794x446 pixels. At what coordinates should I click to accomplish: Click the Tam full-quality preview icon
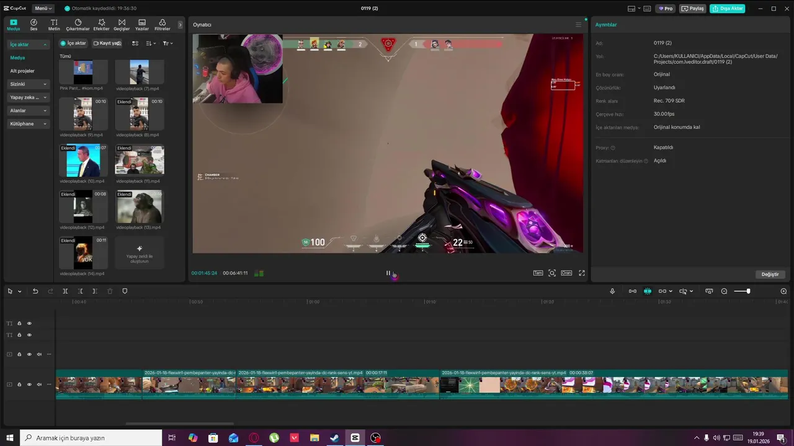point(538,273)
